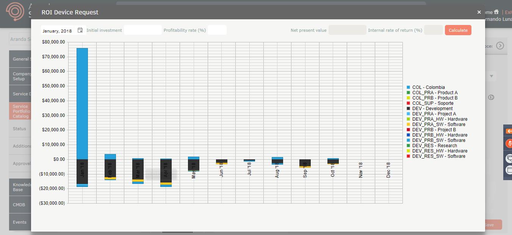
Task: Click the Save button
Action: [x=493, y=225]
